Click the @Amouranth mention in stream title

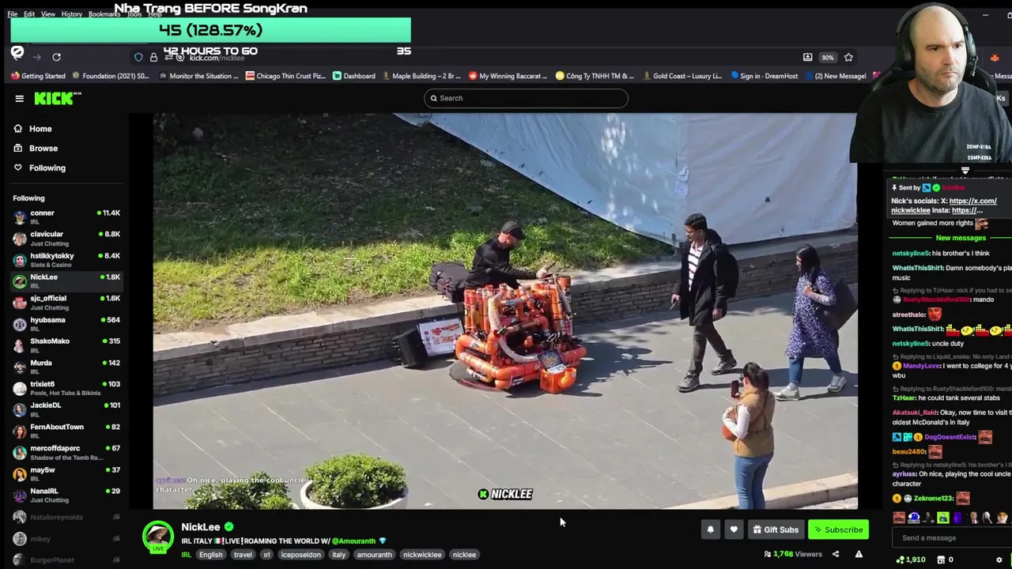click(x=353, y=541)
